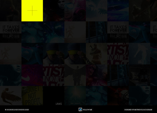Screen dimensions: 157x113
Task: Click the Designed by Methodologi Designs credit
Action: [x=138, y=110]
